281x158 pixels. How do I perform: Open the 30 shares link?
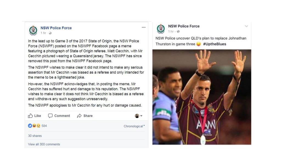(x=35, y=136)
